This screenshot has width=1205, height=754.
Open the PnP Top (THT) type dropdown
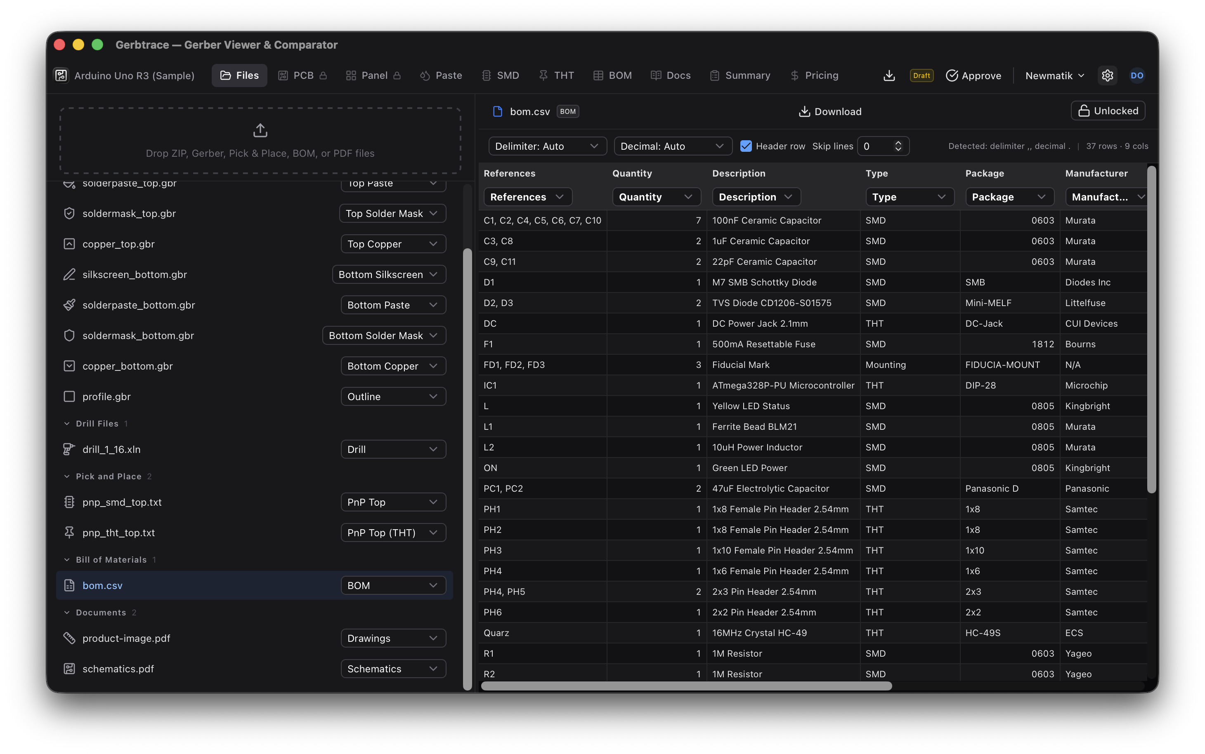pos(393,533)
